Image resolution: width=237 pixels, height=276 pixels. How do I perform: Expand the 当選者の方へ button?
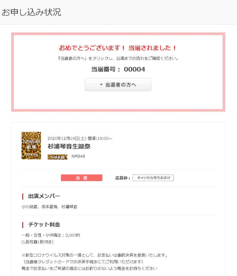118,85
